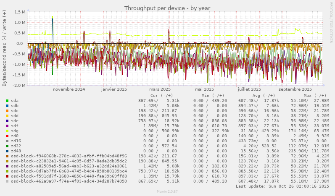
Task: Click the 'Throughput per device - by year' title
Action: (x=167, y=8)
